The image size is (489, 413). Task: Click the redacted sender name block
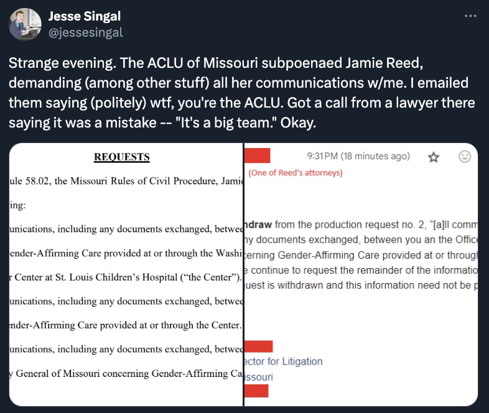click(x=258, y=155)
